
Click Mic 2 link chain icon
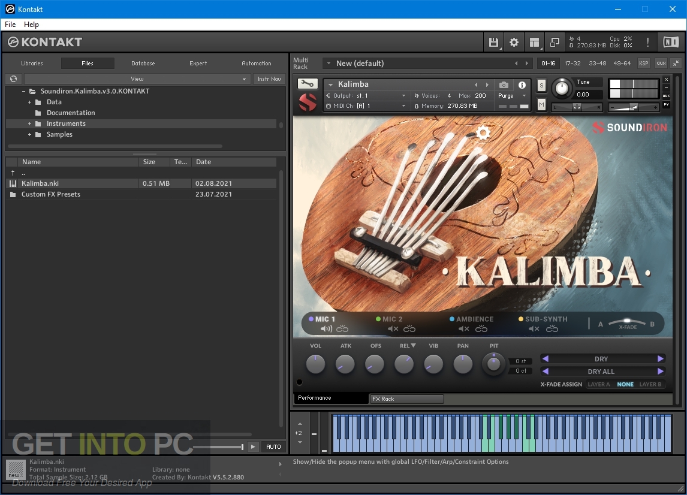click(409, 328)
